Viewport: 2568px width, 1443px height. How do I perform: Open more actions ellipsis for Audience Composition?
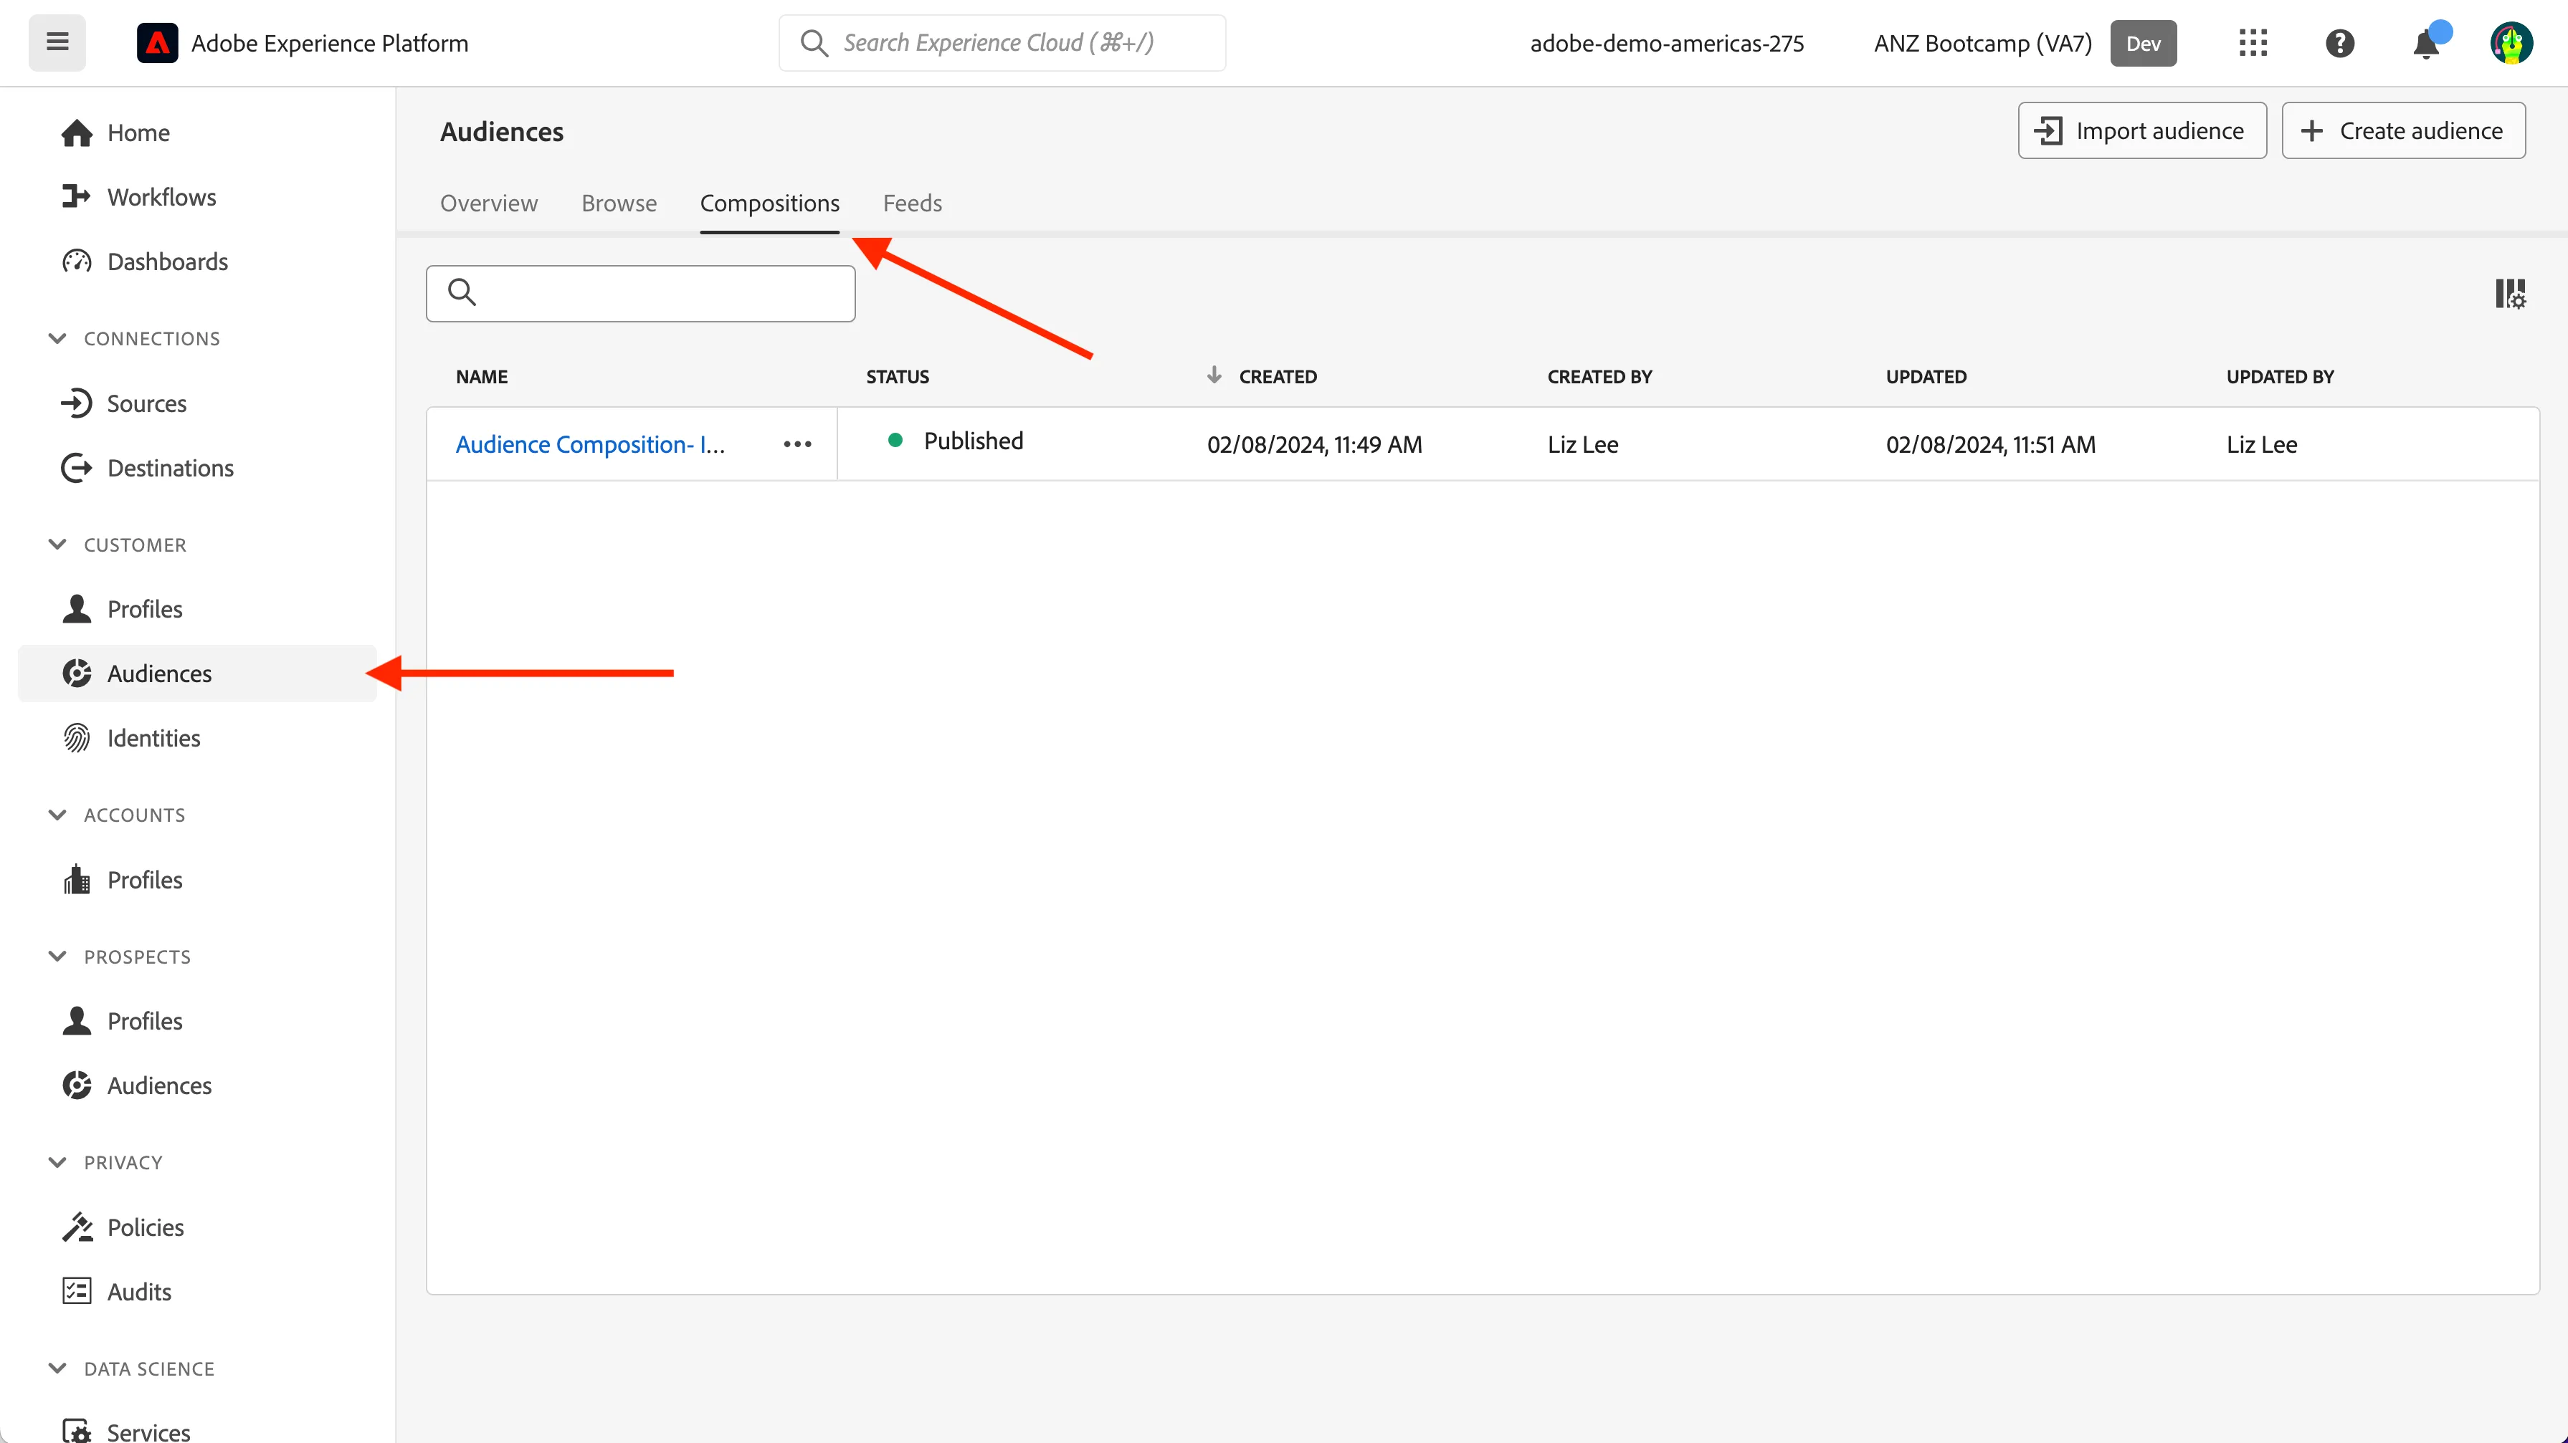[x=796, y=444]
